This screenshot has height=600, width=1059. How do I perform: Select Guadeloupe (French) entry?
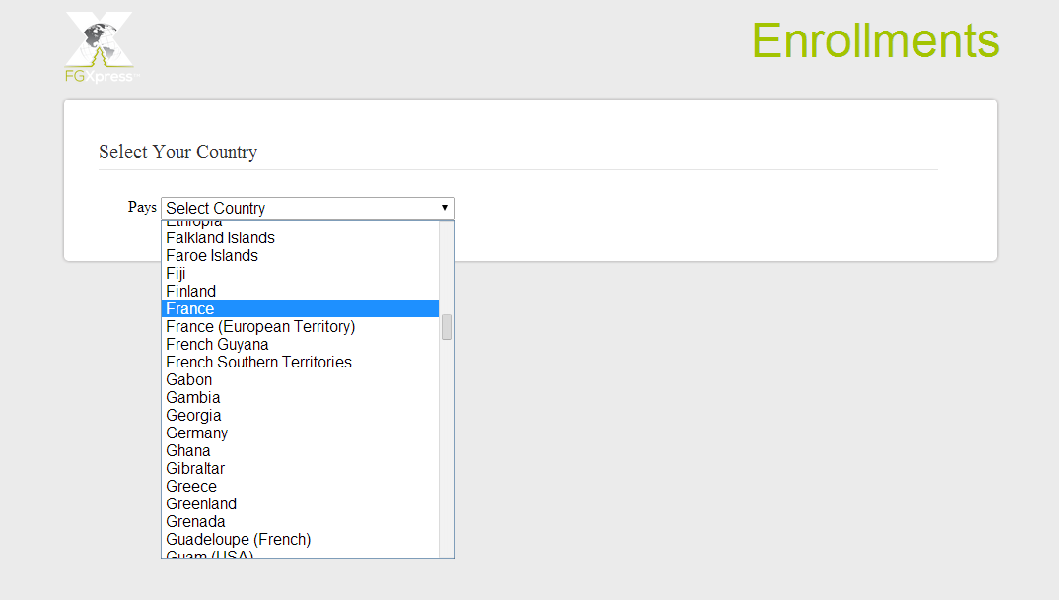pyautogui.click(x=300, y=539)
